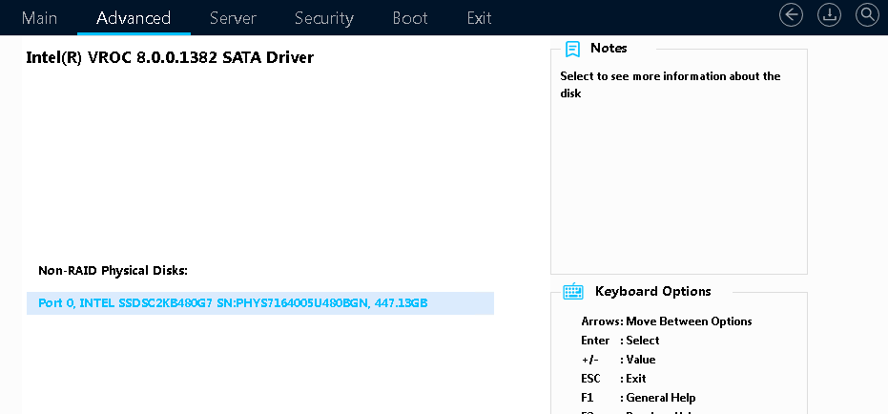Click 'Select to see more information' note text
Image resolution: width=888 pixels, height=414 pixels.
coord(671,84)
